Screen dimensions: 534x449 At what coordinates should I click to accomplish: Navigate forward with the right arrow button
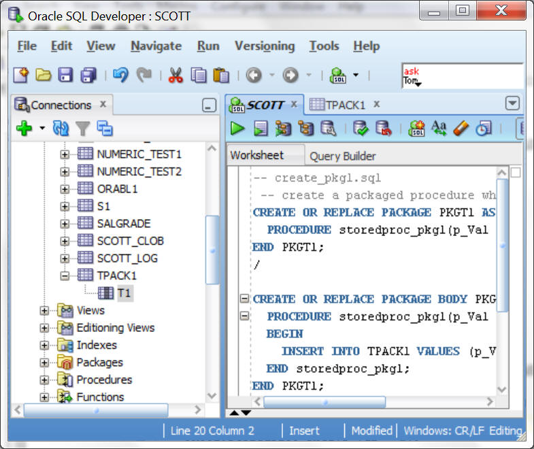[290, 76]
